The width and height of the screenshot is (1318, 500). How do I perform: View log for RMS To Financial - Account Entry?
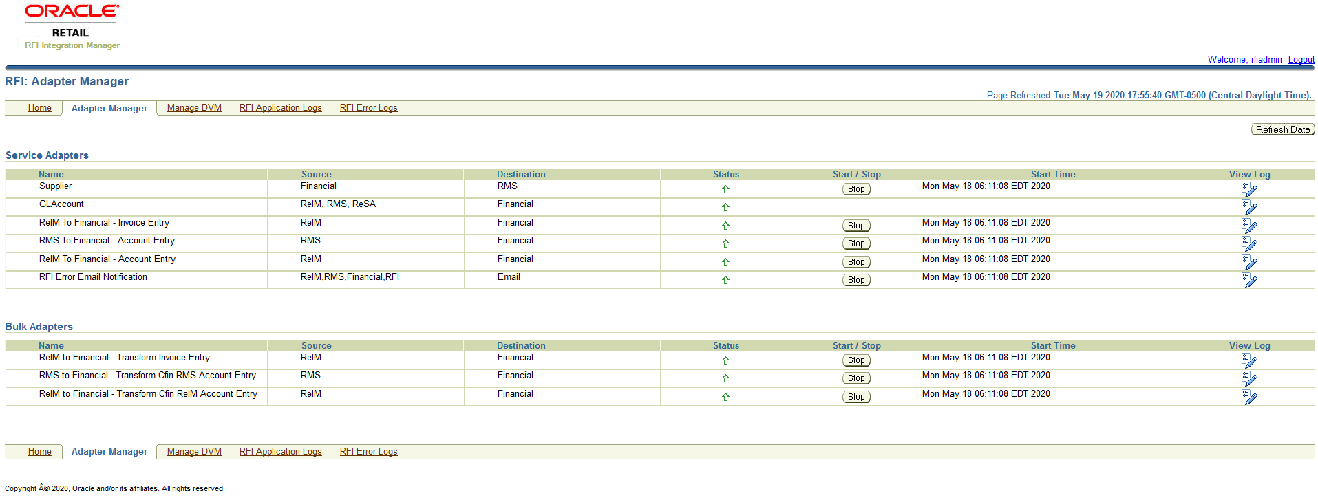pos(1249,243)
